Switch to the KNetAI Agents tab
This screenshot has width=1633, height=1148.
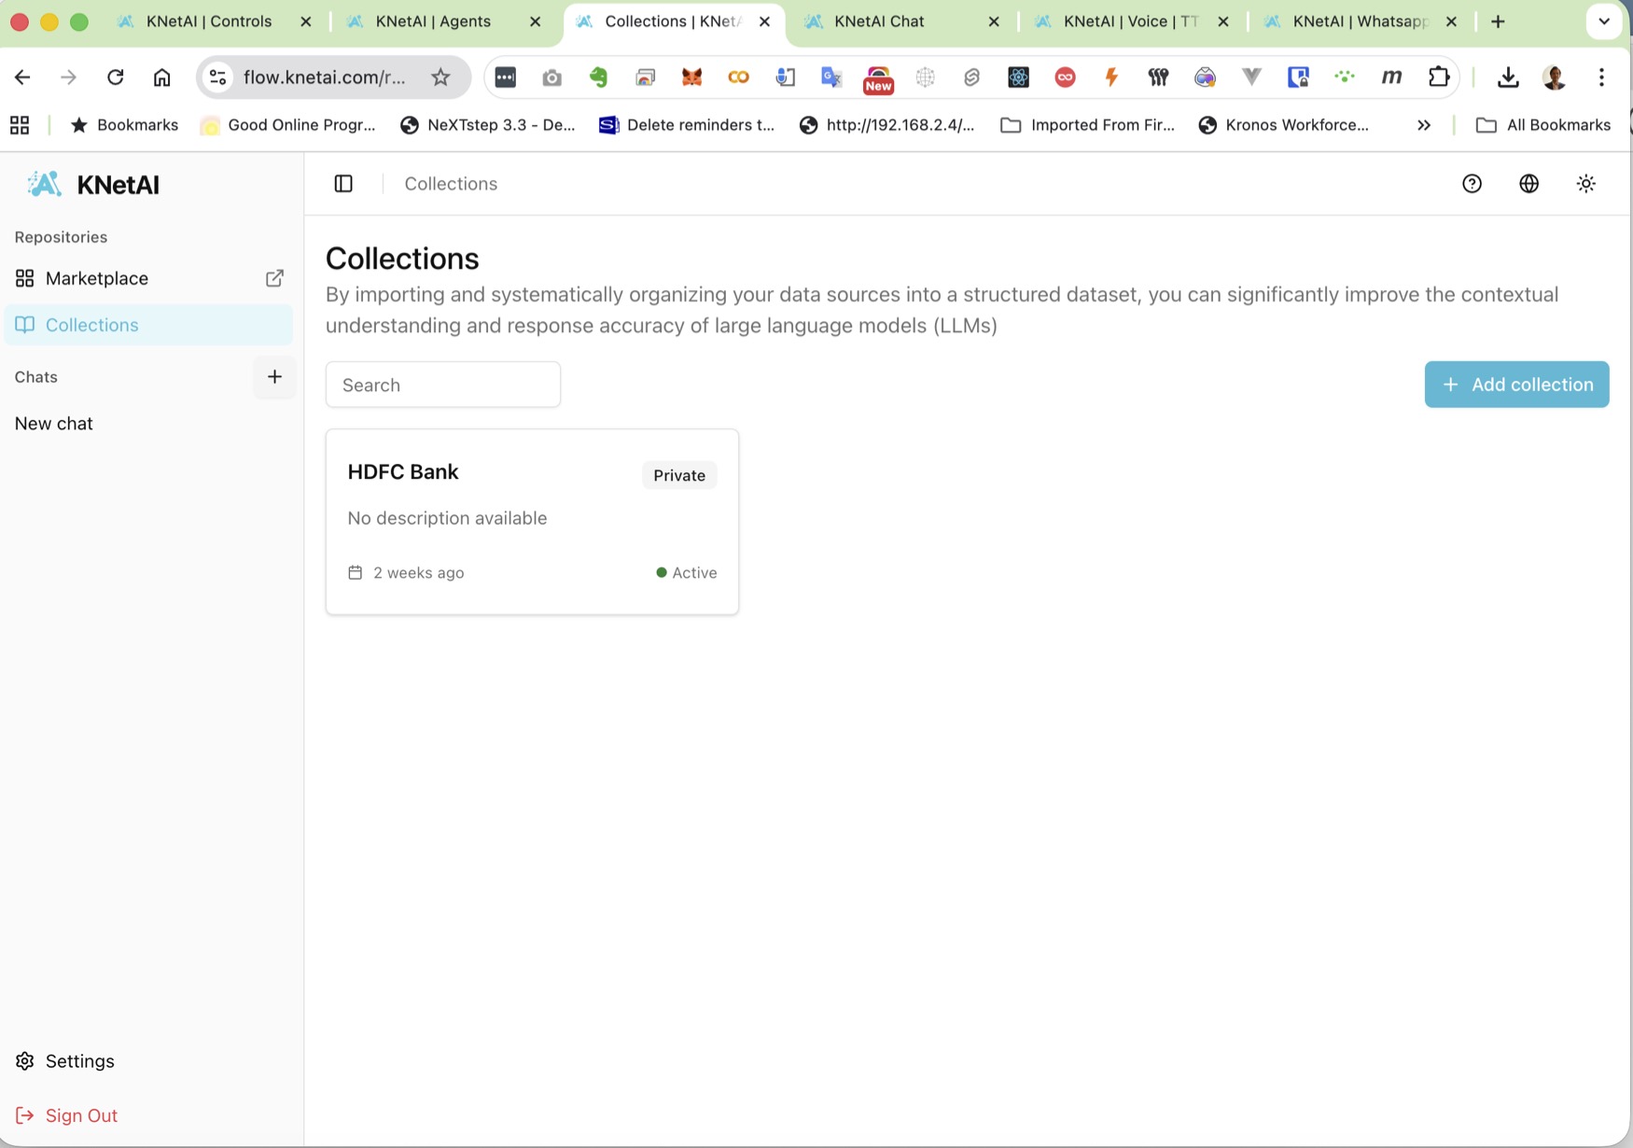click(433, 21)
